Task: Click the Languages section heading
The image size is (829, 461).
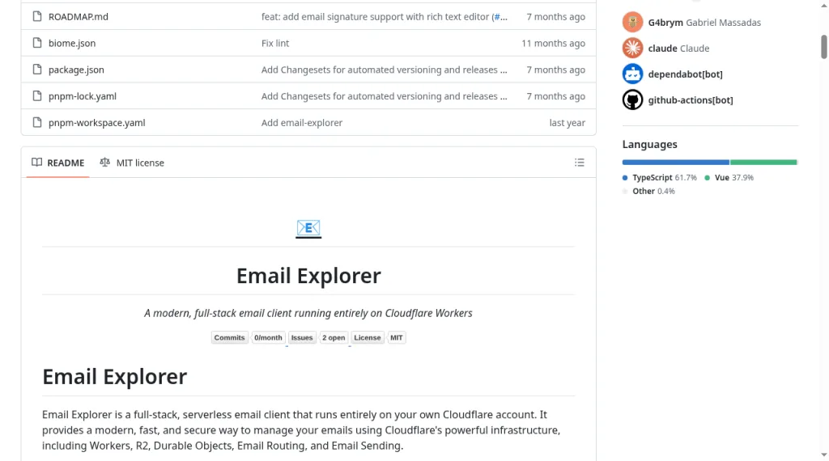Action: point(649,144)
